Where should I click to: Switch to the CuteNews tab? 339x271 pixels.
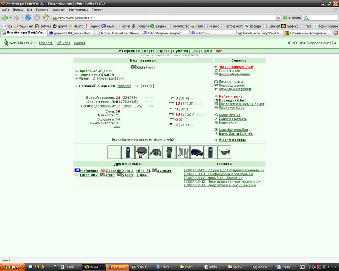pos(213,33)
